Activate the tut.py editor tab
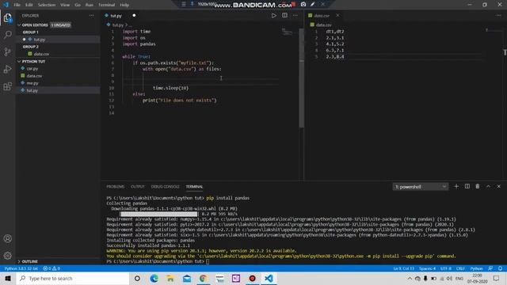 pyautogui.click(x=120, y=16)
